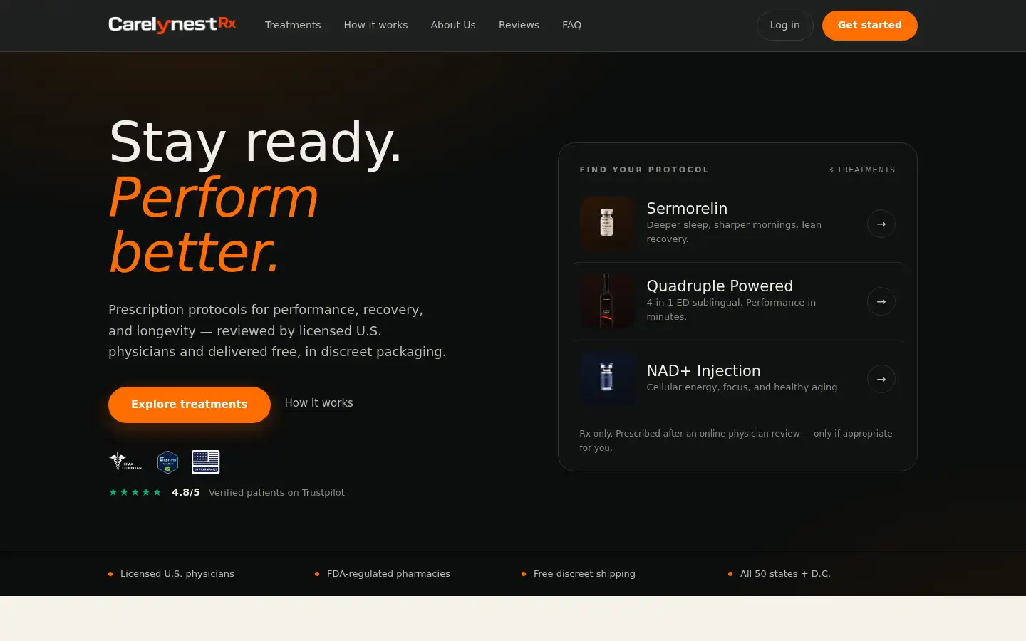Open the Sermorelin vial thumbnail
The image size is (1026, 641).
click(606, 224)
